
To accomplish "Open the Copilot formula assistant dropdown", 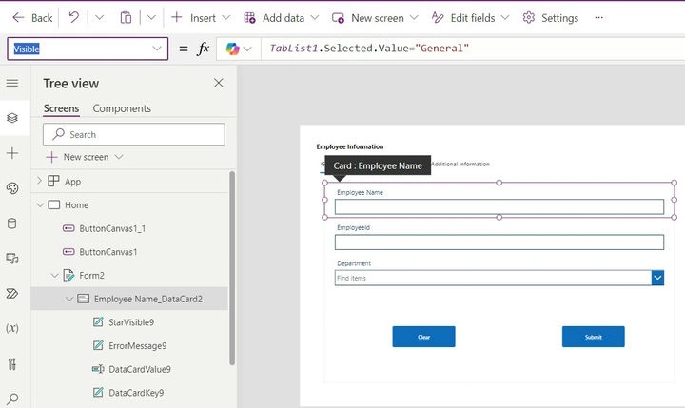I will pyautogui.click(x=239, y=49).
